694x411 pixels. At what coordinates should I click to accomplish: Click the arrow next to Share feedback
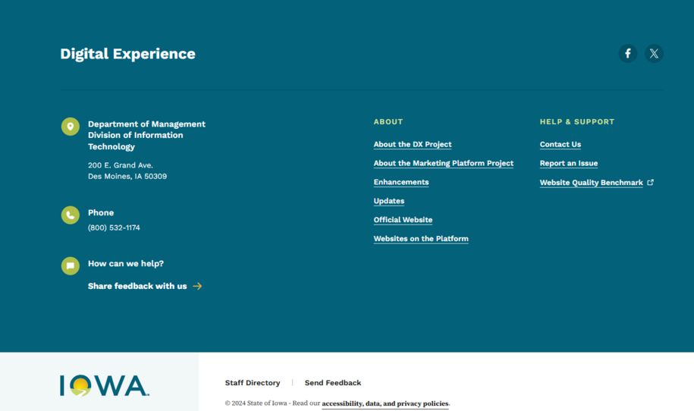tap(197, 287)
